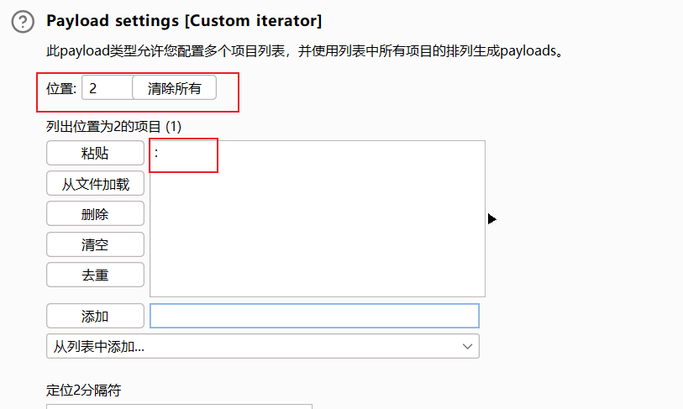This screenshot has height=409, width=683.
Task: Click the 添加 add button
Action: coord(95,316)
